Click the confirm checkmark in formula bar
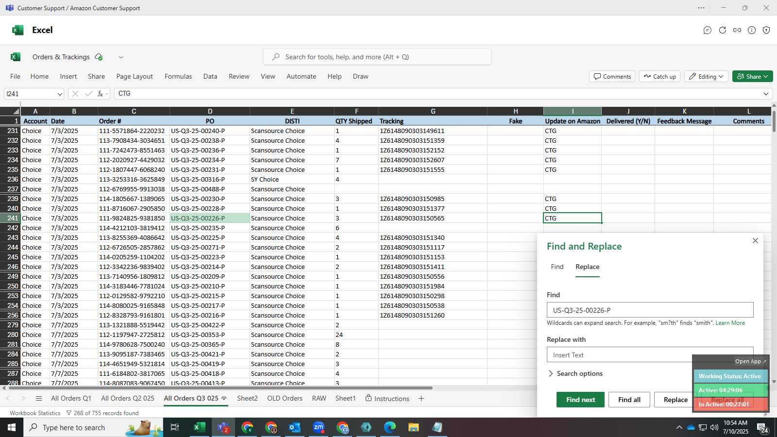 pos(88,94)
